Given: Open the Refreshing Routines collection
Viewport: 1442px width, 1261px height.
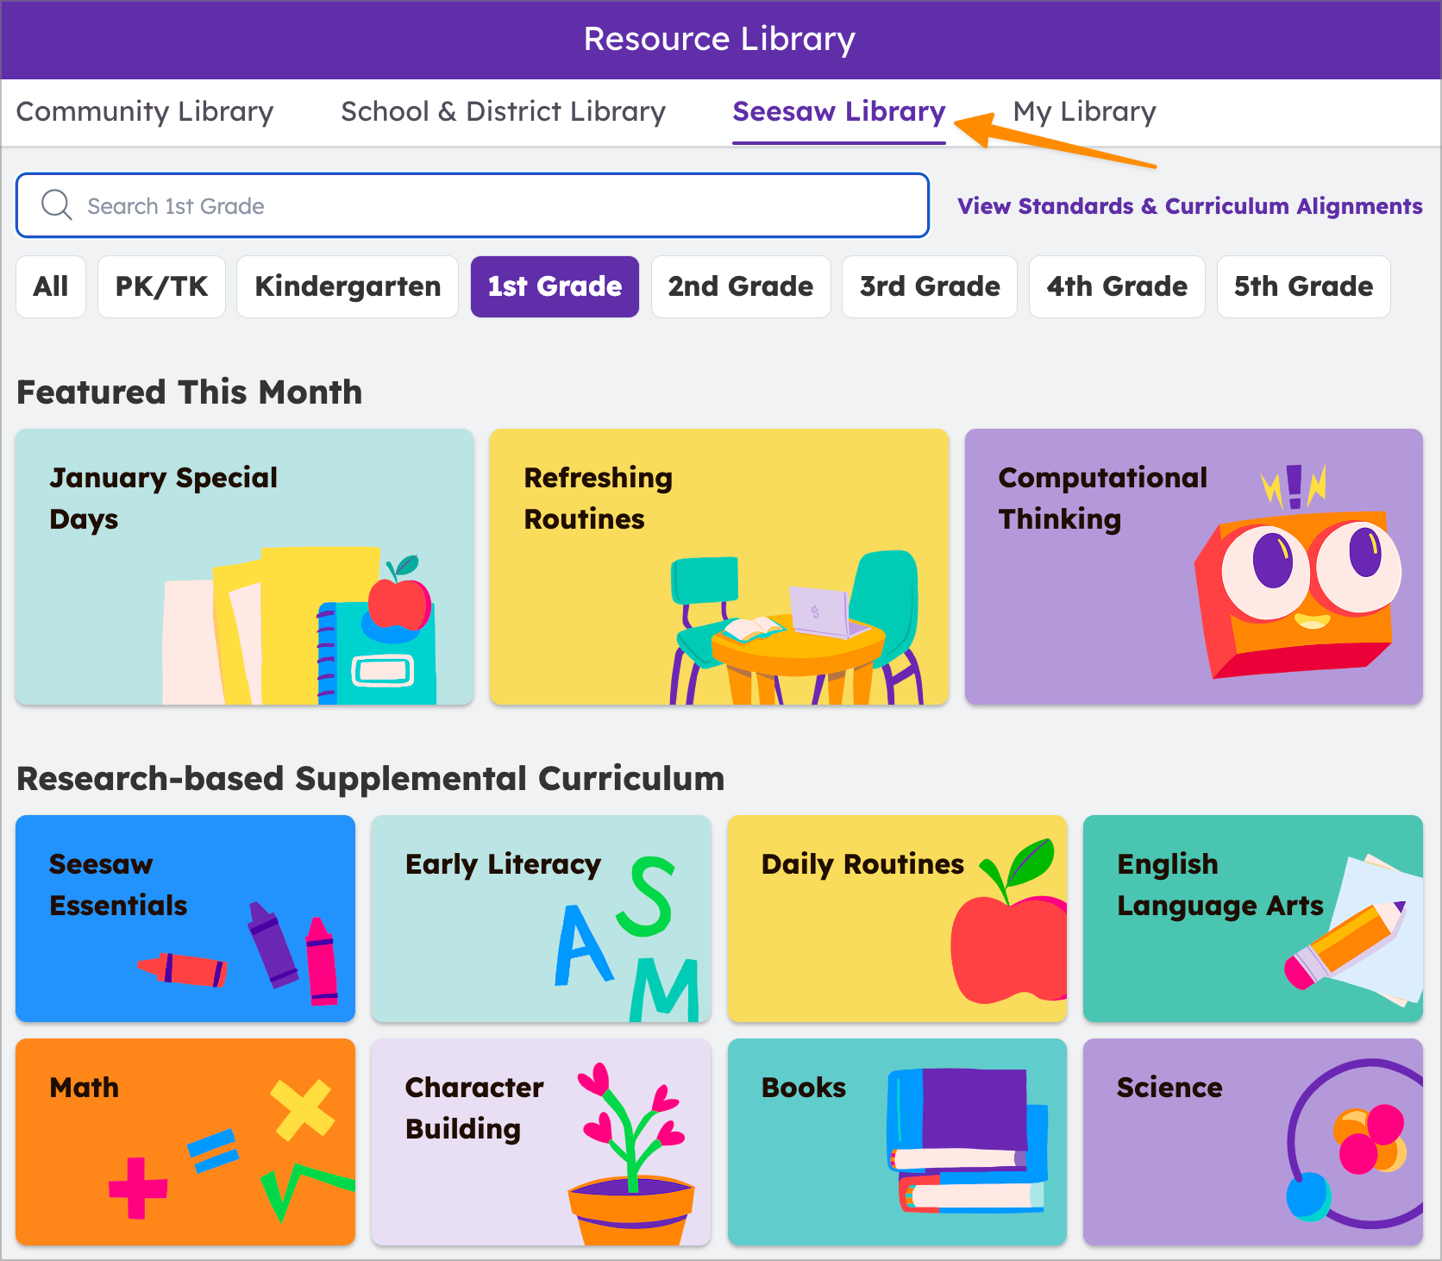Looking at the screenshot, I should (x=718, y=567).
